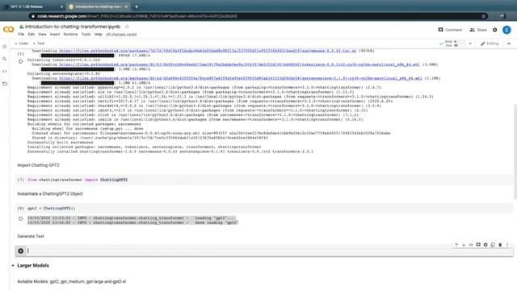
Task: Close the introduction-to-chatting-transformer tab
Action: tap(126, 6)
